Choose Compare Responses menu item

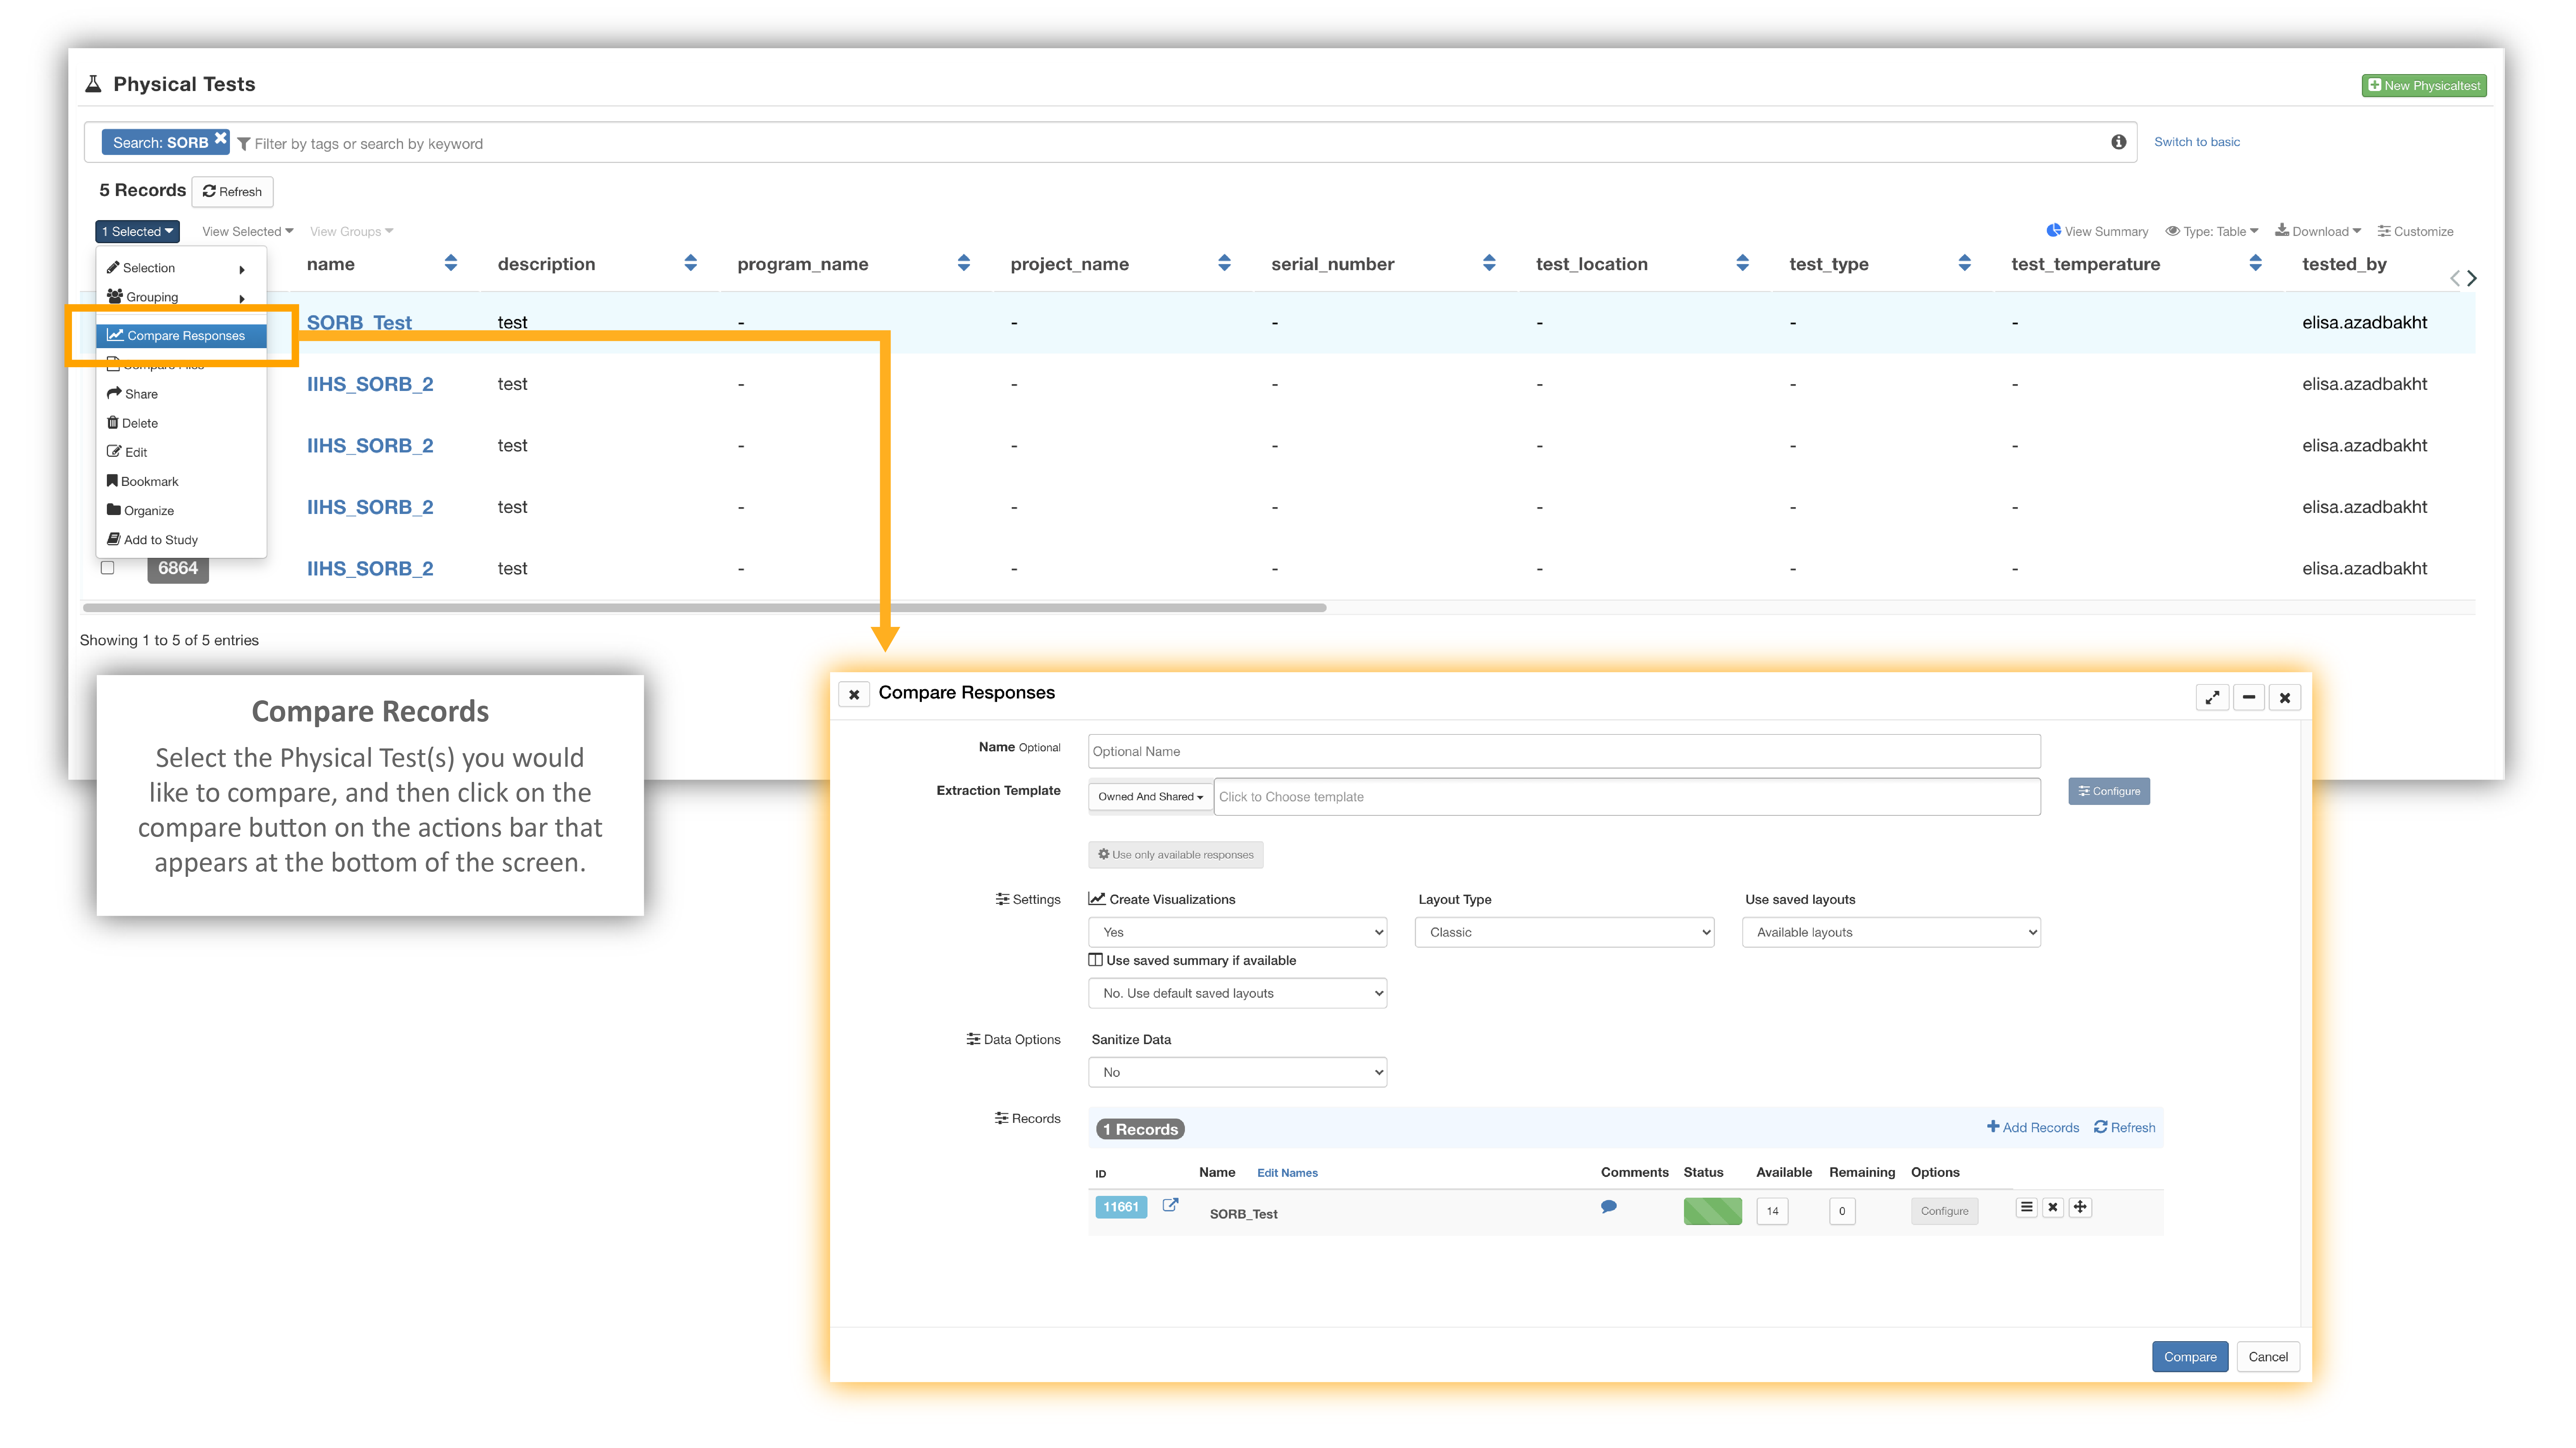pyautogui.click(x=181, y=336)
